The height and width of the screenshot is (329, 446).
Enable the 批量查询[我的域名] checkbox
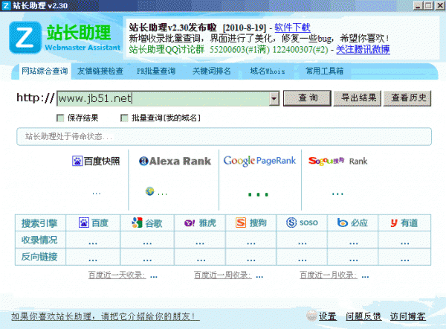[x=124, y=118]
